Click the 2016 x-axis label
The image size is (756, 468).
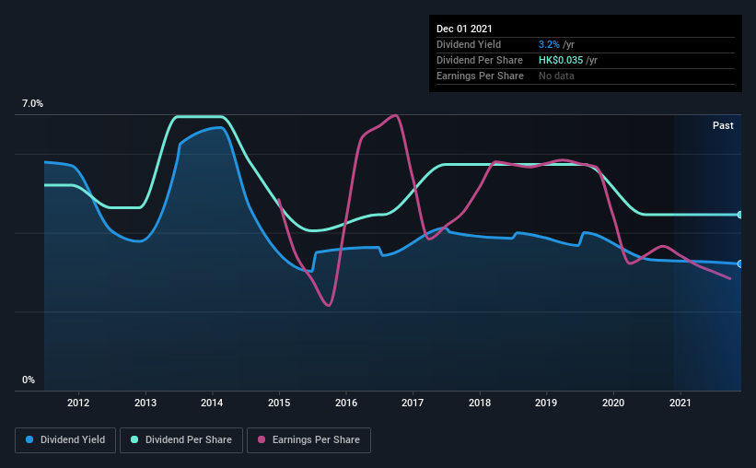[x=346, y=403]
